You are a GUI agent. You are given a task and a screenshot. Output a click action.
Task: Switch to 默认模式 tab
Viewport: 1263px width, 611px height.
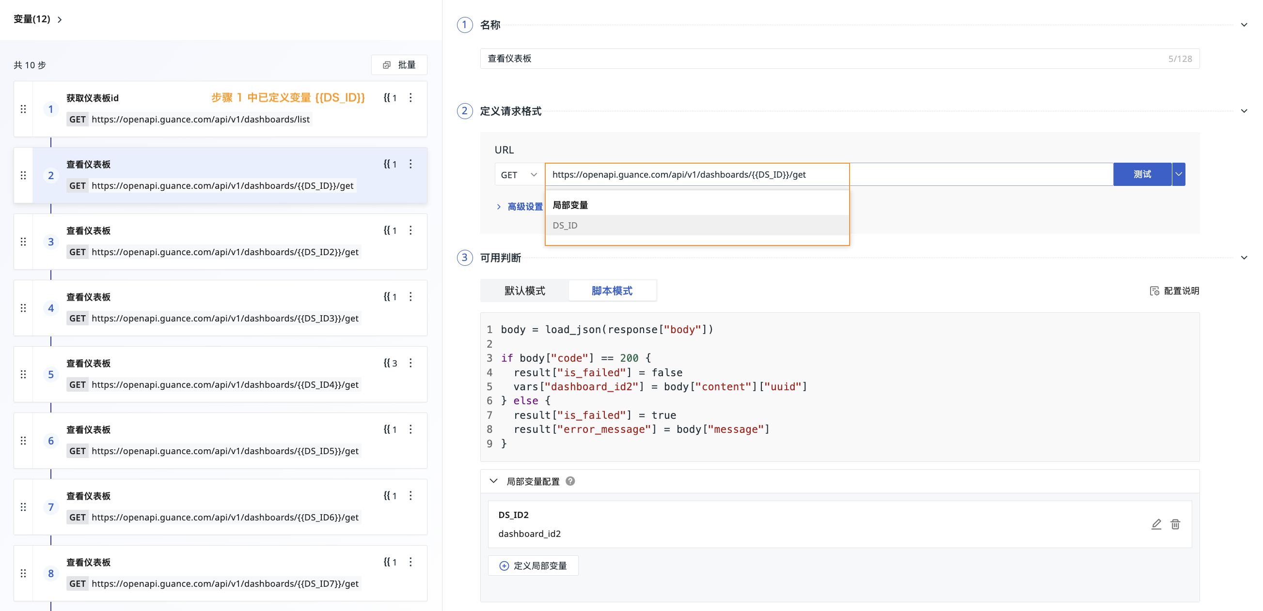point(524,291)
